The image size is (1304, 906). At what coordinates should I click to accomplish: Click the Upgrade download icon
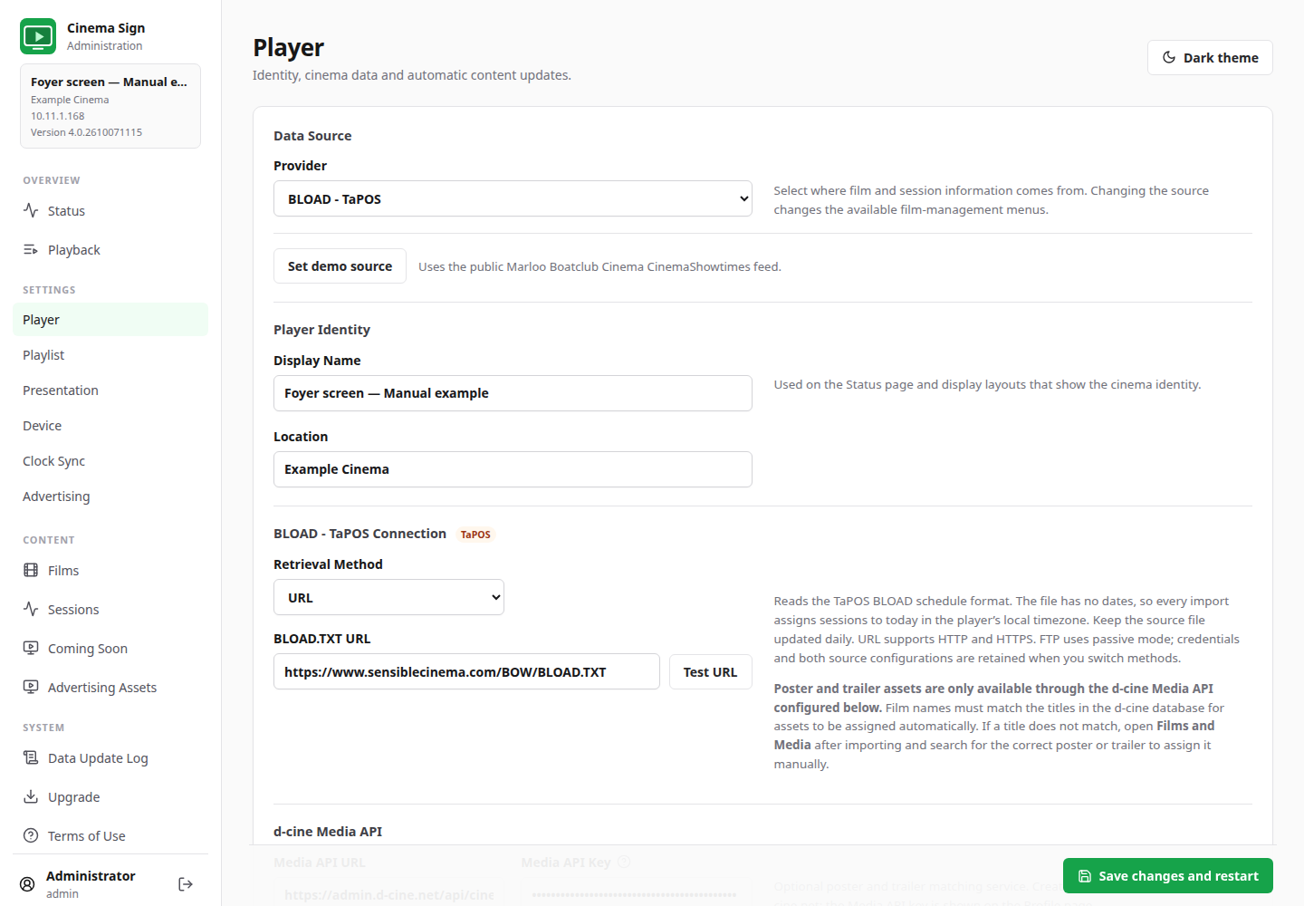coord(31,796)
